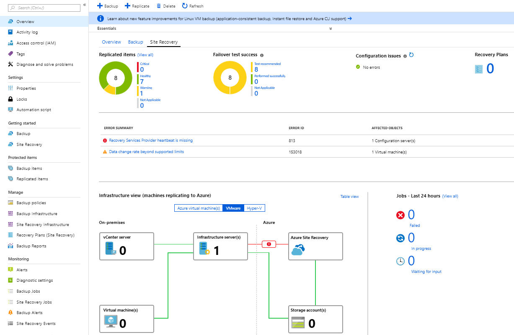Expand the Essentials section
Viewport: 514px width, 335px height.
(x=330, y=28)
